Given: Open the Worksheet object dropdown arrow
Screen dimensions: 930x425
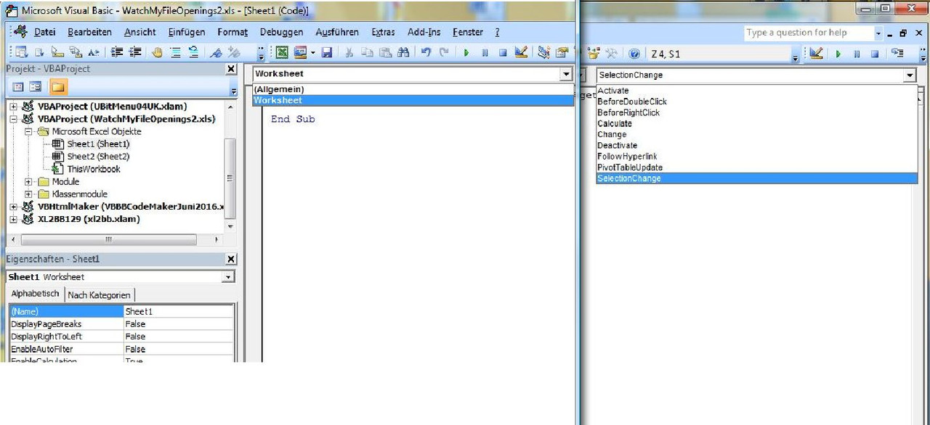Looking at the screenshot, I should pyautogui.click(x=566, y=74).
